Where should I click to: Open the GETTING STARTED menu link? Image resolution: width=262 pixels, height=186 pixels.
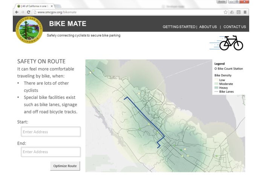(179, 27)
